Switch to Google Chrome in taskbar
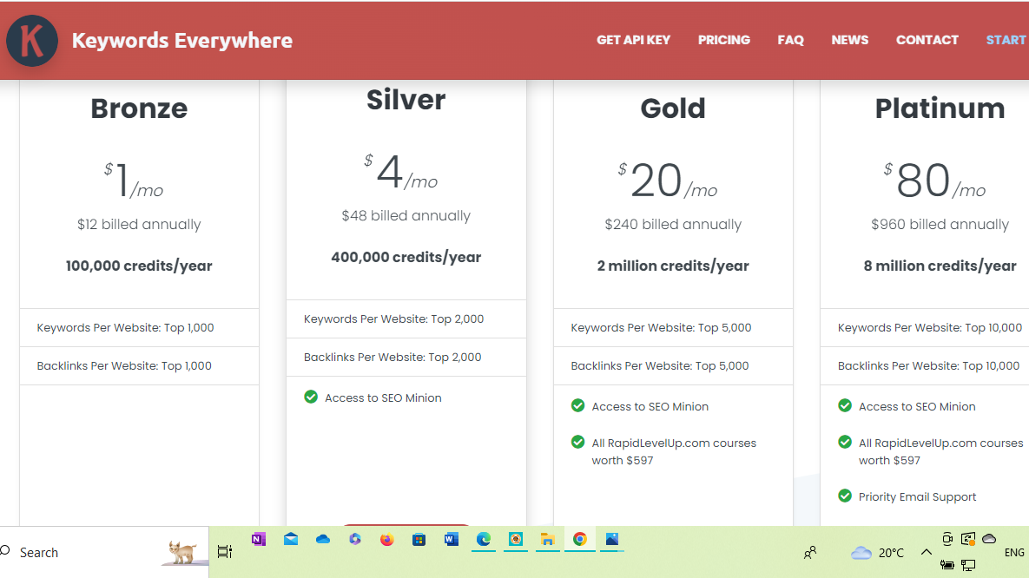Image resolution: width=1029 pixels, height=578 pixels. [x=579, y=539]
